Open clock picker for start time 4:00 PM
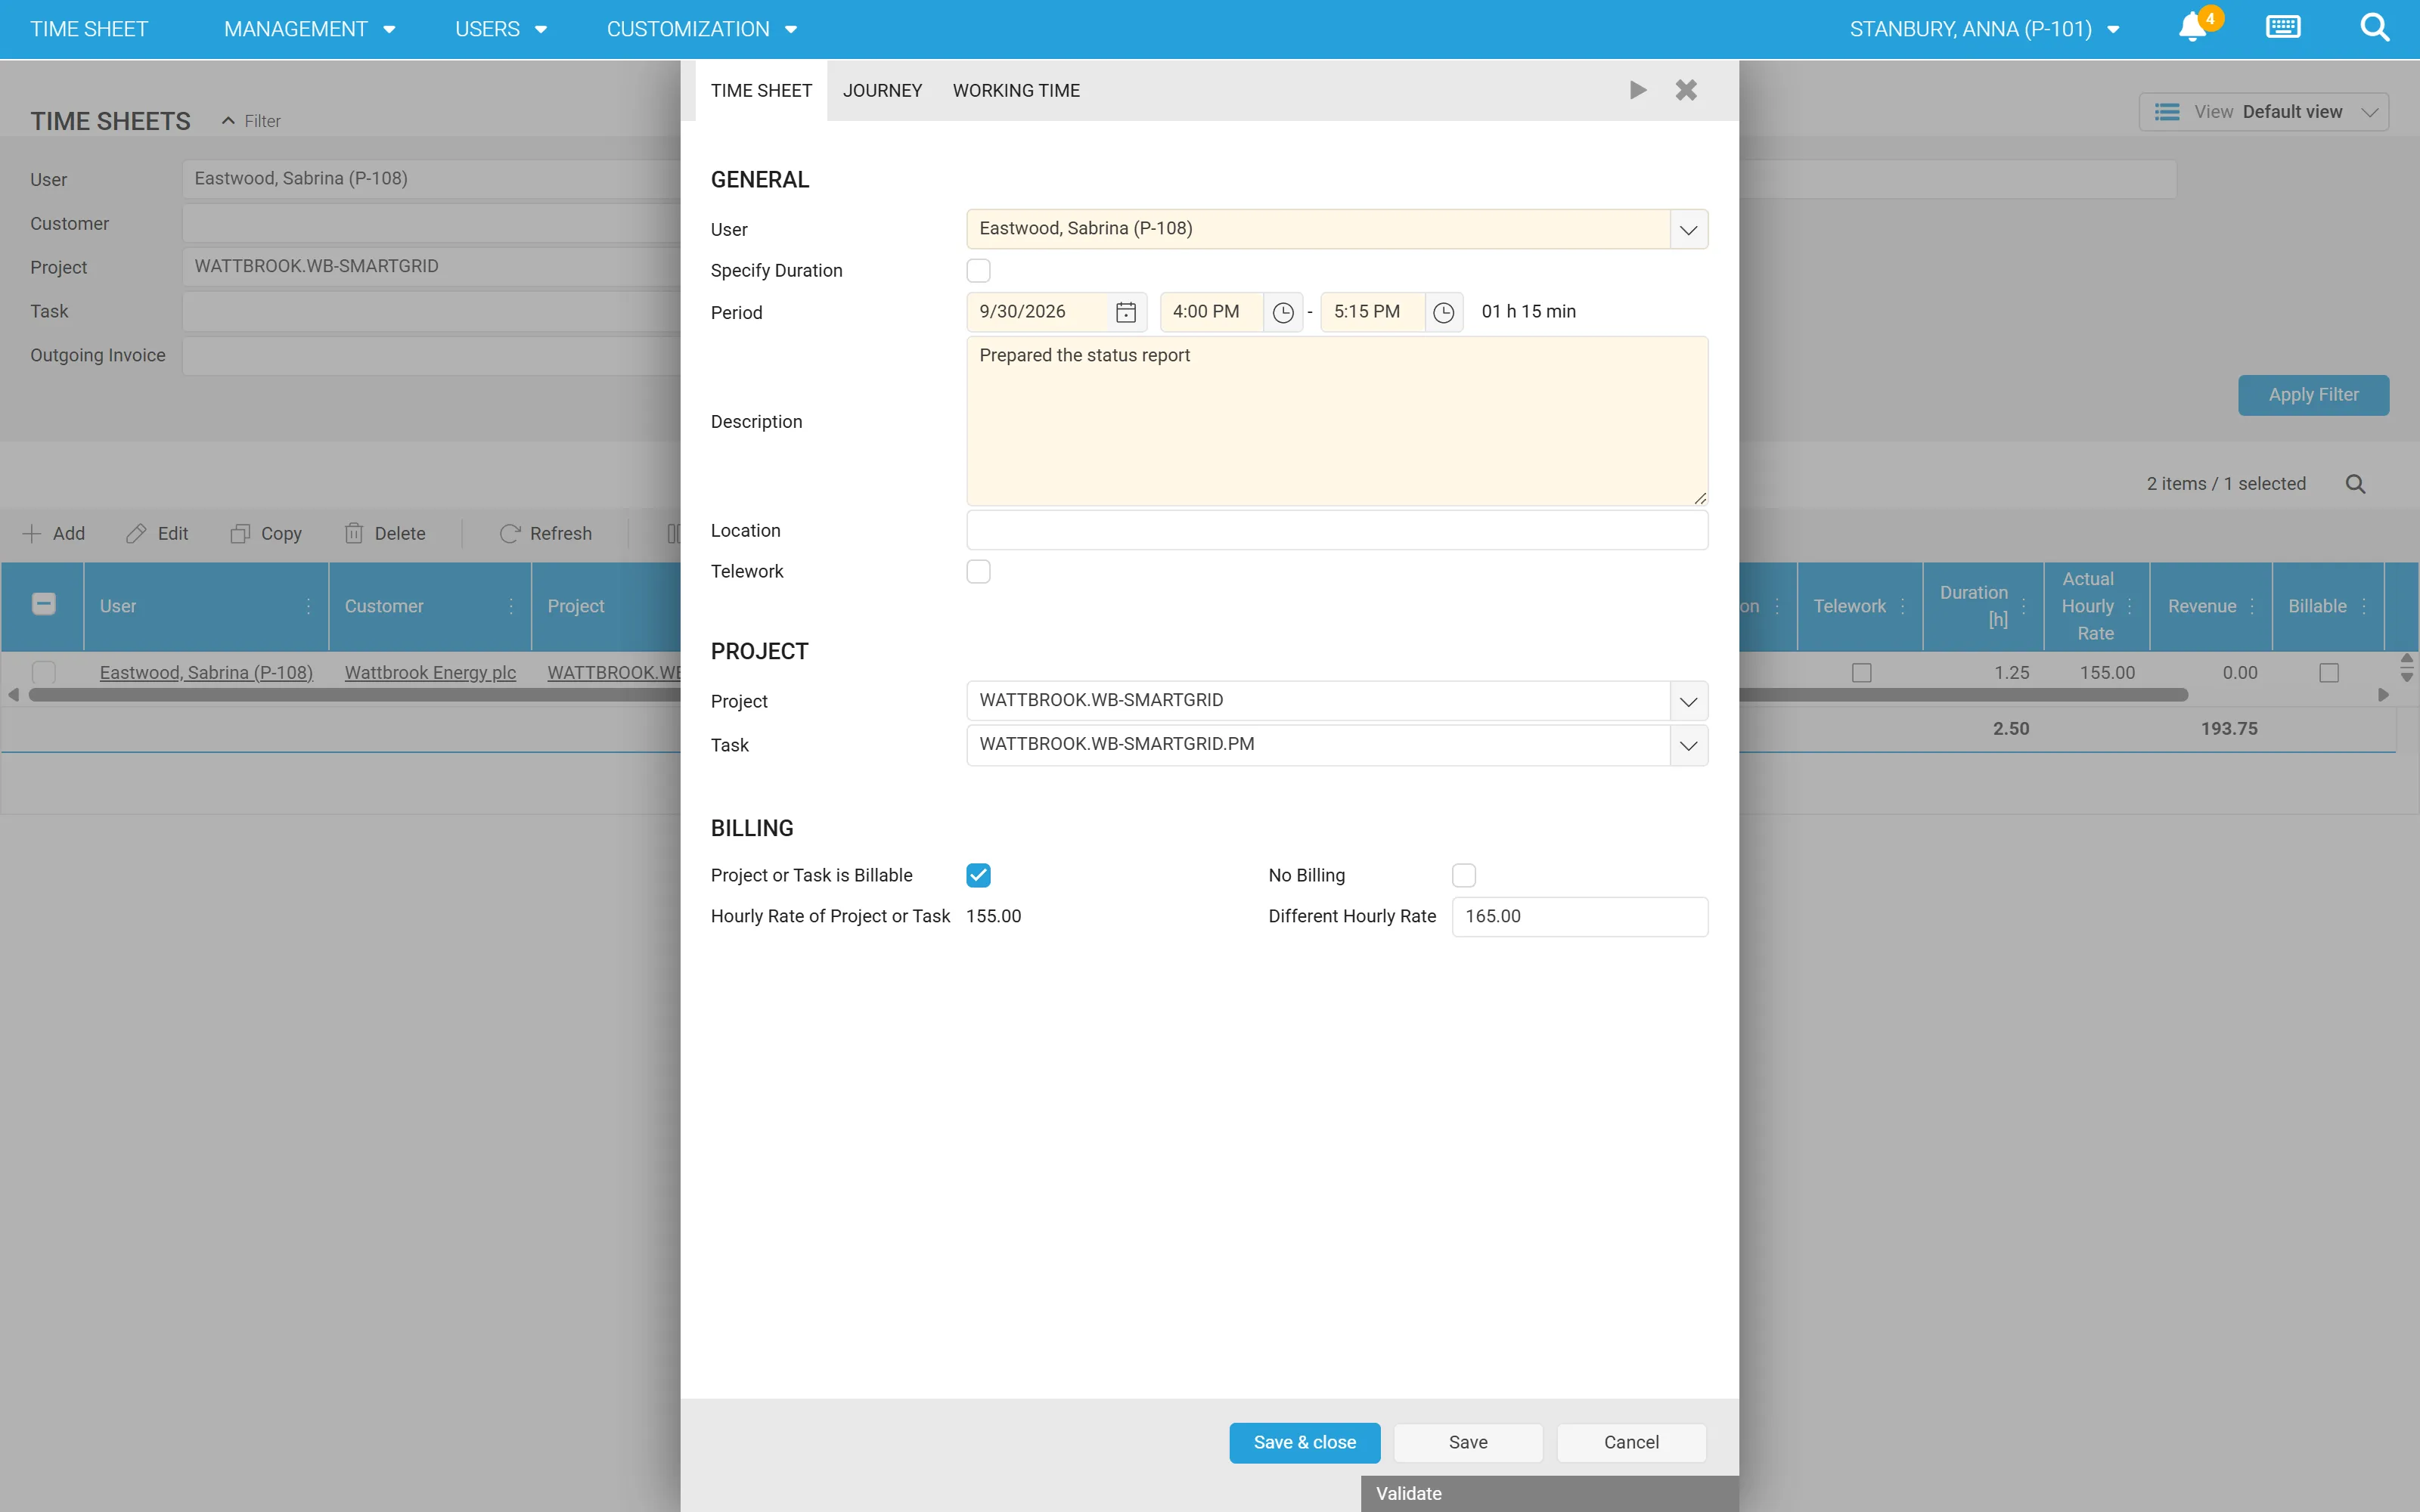The height and width of the screenshot is (1512, 2420). 1283,313
